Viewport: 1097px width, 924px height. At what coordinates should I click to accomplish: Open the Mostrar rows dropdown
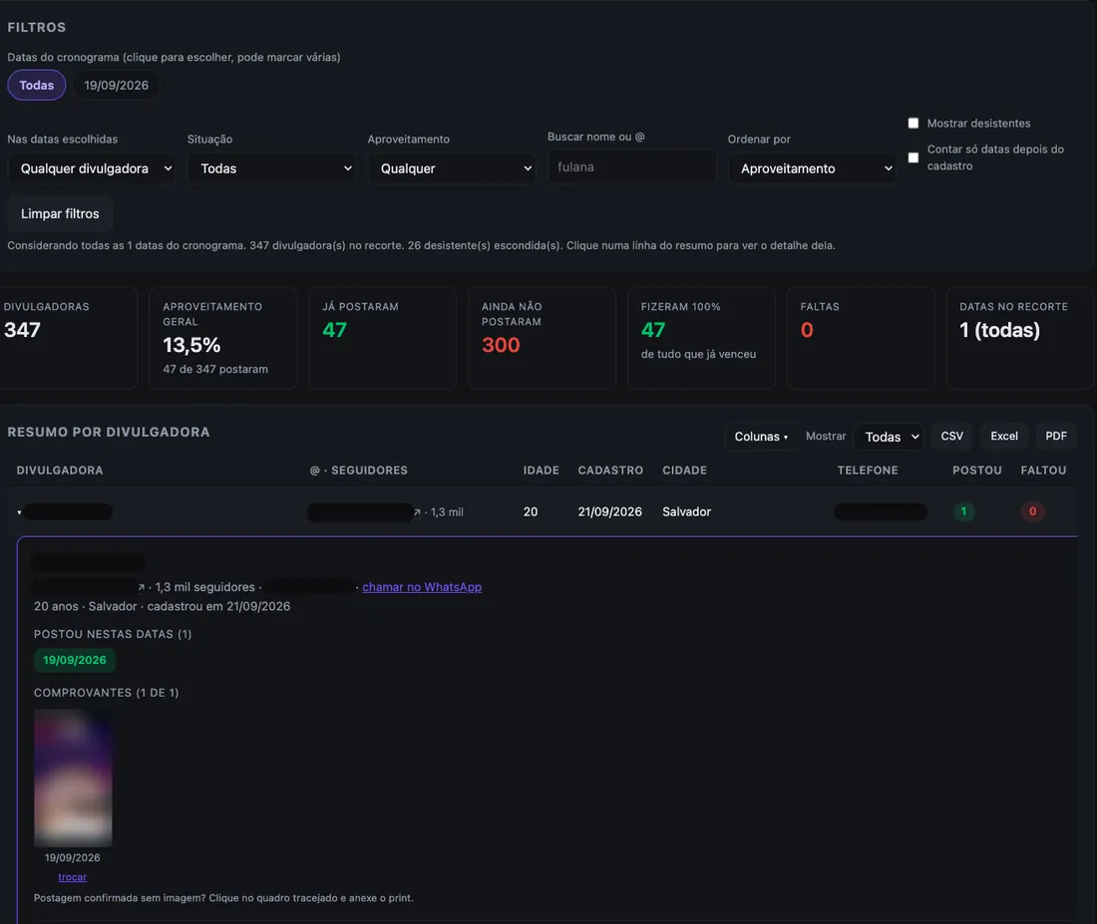(x=890, y=438)
